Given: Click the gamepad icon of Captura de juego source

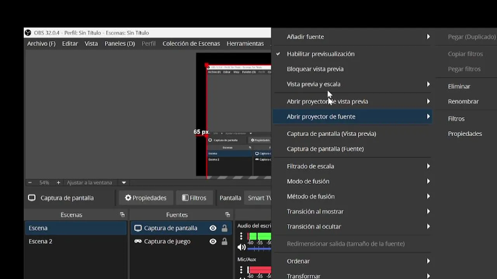Looking at the screenshot, I should (x=138, y=241).
